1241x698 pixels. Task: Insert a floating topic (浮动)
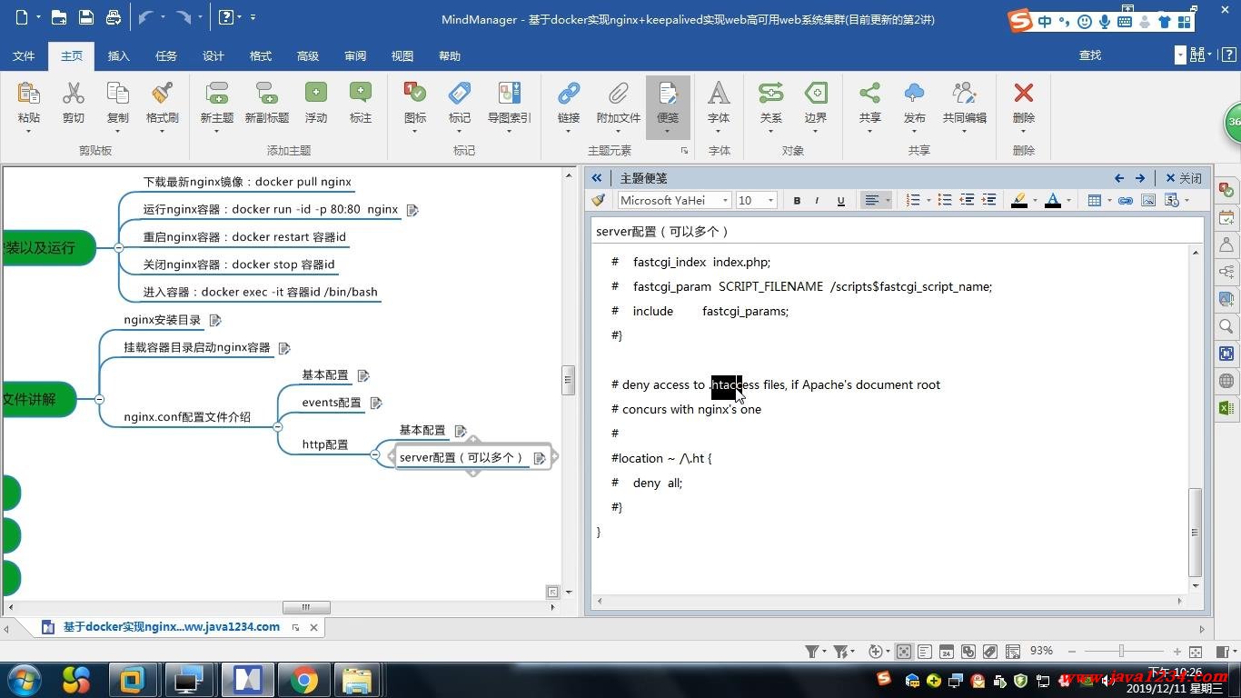tap(315, 94)
